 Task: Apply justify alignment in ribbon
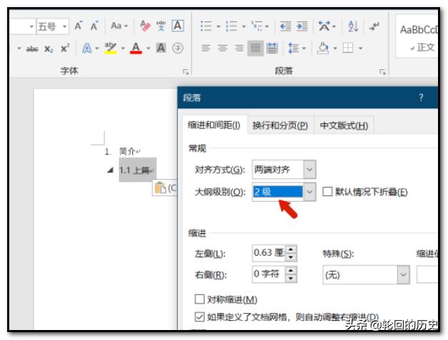(x=255, y=48)
